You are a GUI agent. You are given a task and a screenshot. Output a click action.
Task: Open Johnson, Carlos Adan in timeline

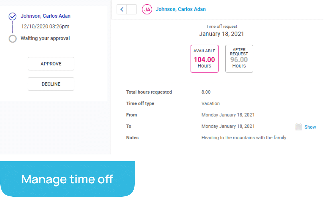tap(46, 16)
